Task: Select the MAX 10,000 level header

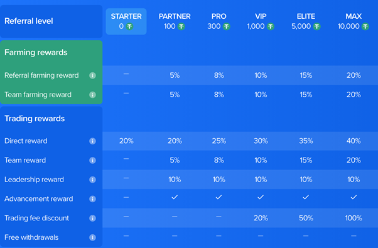Action: pos(354,21)
